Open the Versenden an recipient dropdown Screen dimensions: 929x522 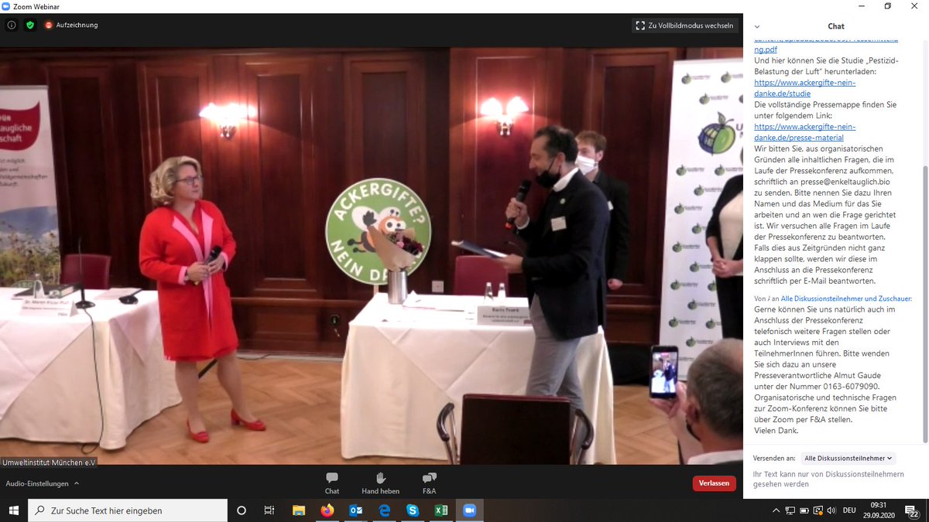848,458
